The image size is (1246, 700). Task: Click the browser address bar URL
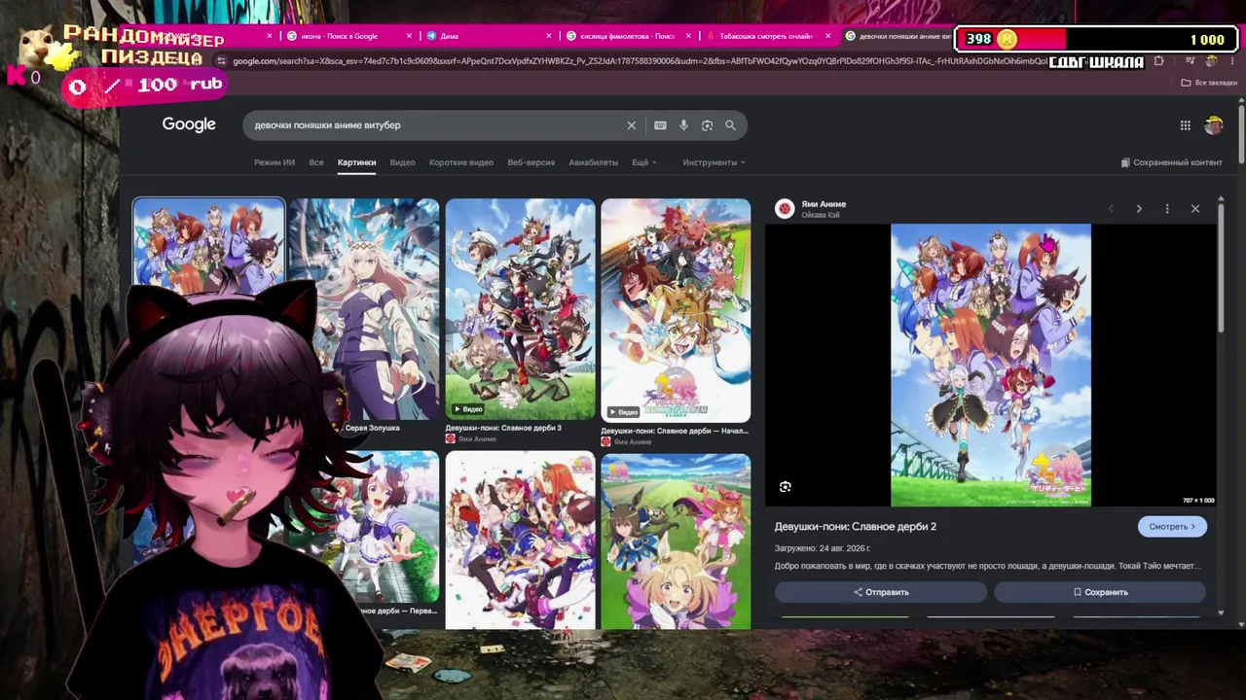(638, 61)
